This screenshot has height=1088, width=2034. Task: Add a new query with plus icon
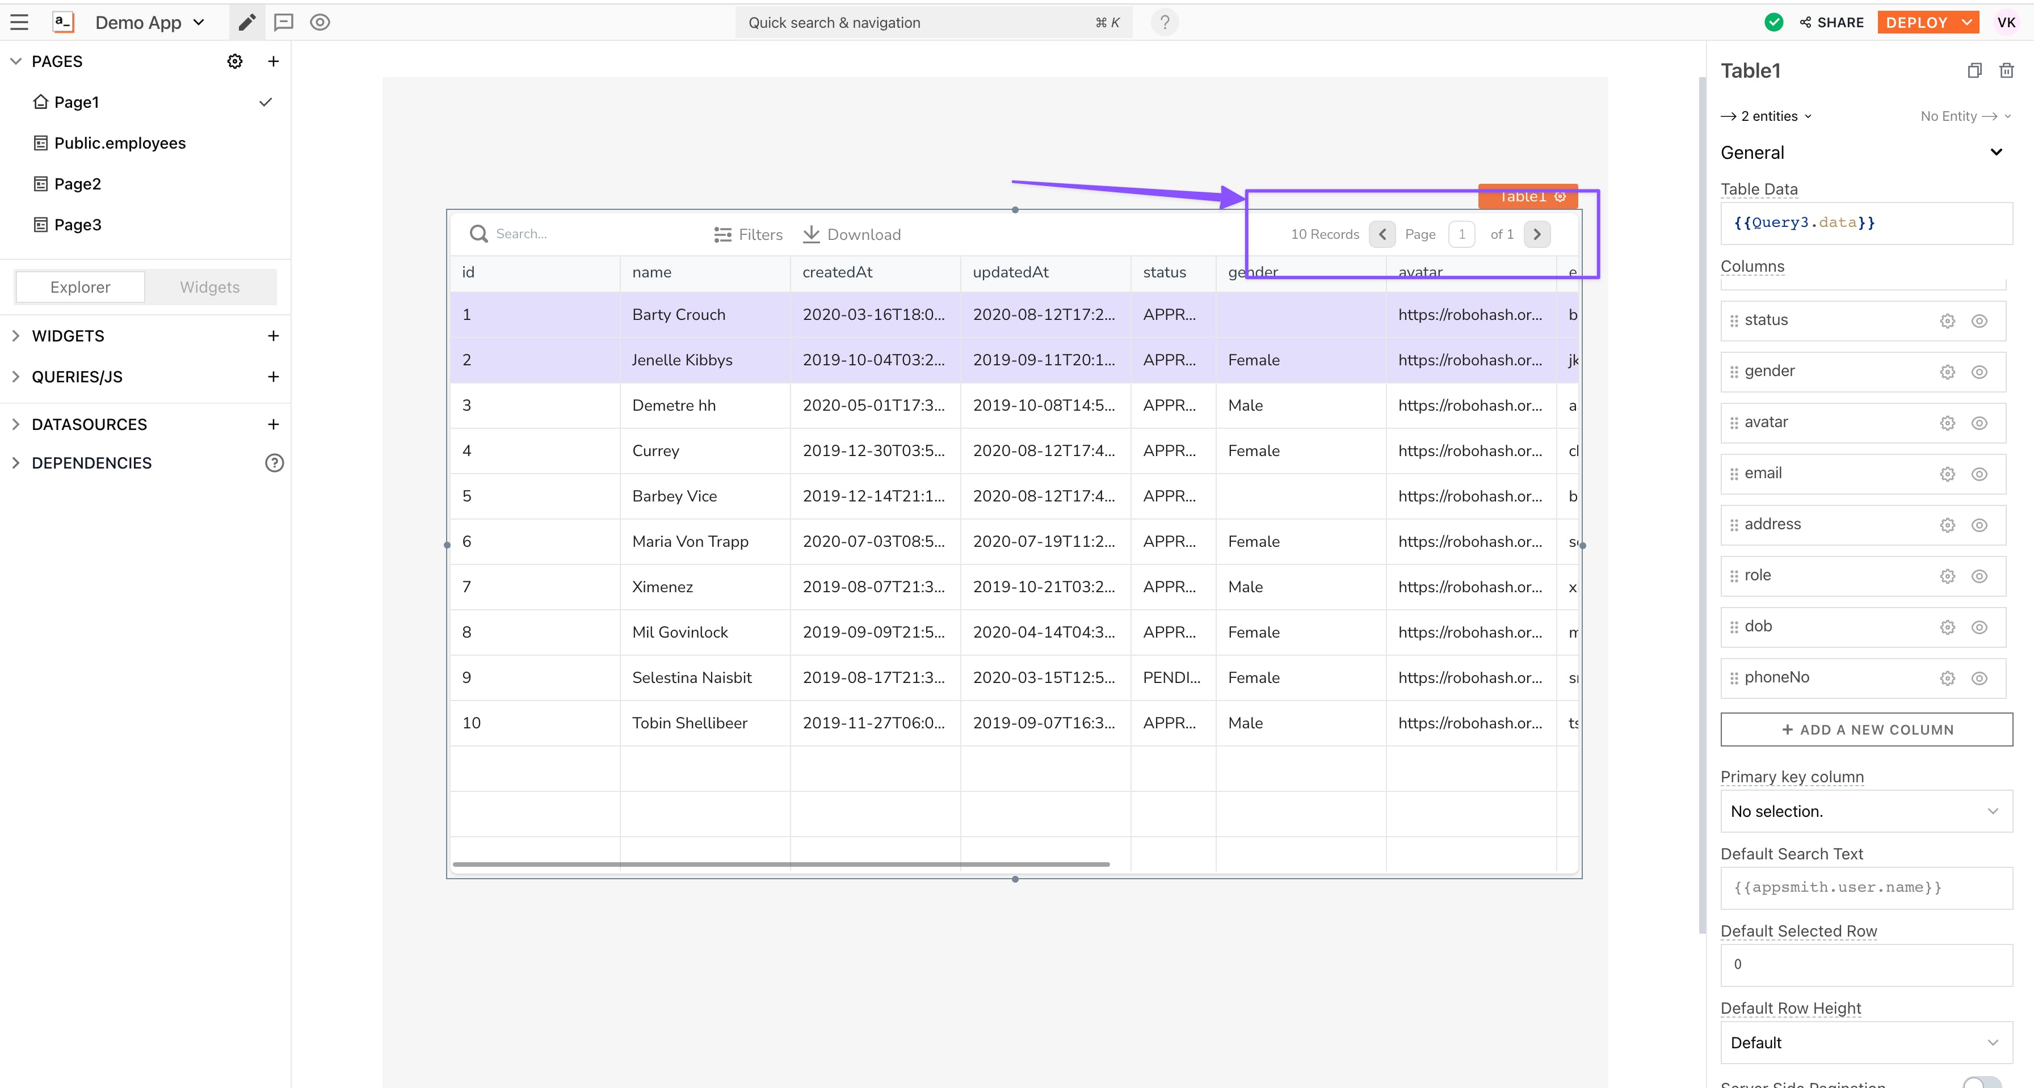click(x=273, y=377)
